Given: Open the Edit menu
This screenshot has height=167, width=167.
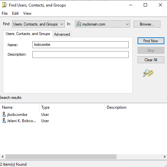Looking at the screenshot, I should (15, 13).
